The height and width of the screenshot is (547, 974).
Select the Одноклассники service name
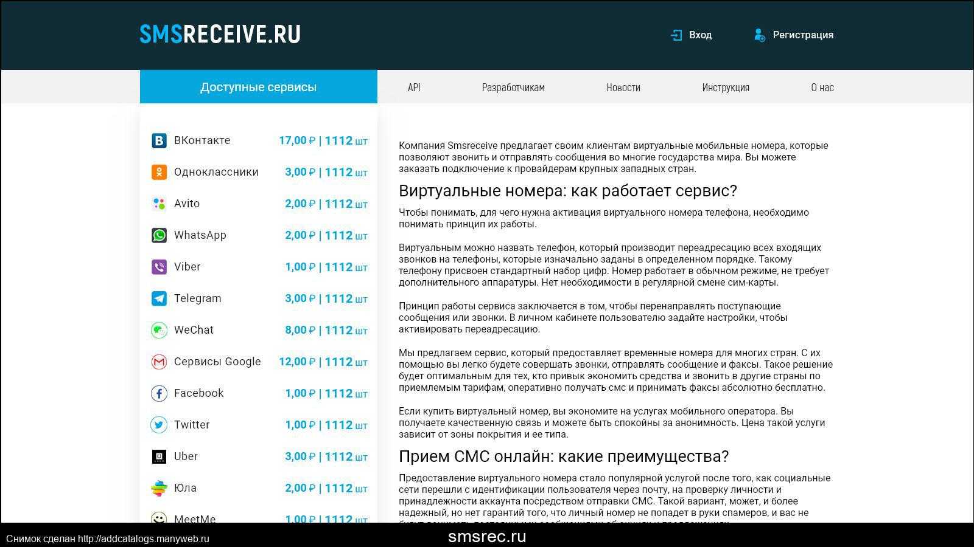point(216,172)
